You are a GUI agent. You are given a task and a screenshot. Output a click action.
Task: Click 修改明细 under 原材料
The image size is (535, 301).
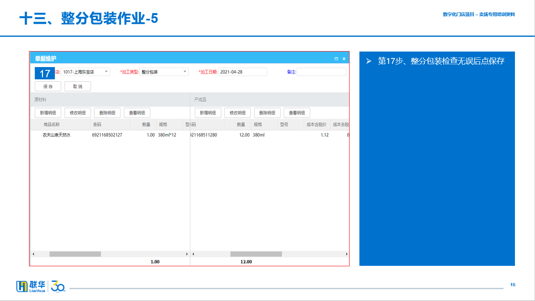(78, 113)
